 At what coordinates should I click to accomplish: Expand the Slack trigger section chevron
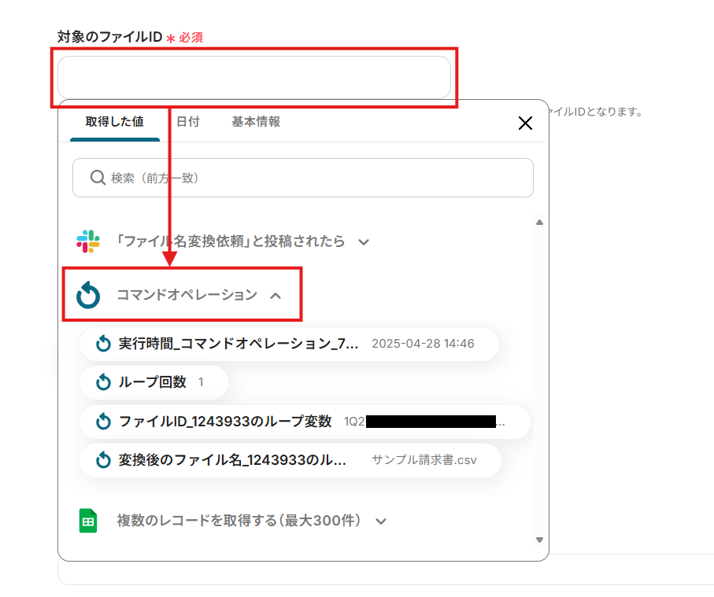pyautogui.click(x=364, y=242)
